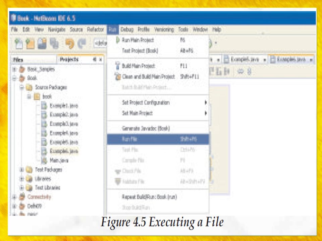Open the Debug menu
This screenshot has height=241, width=322.
(127, 29)
